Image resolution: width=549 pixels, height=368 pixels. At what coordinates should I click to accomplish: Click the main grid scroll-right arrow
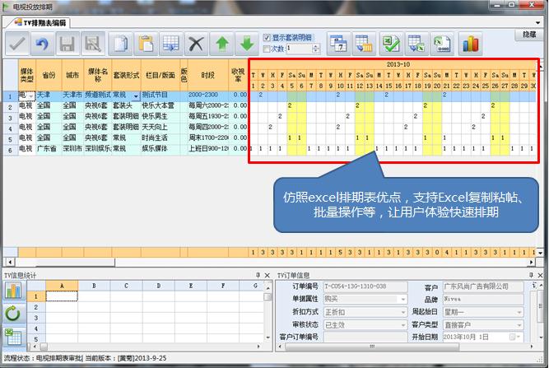(532, 262)
